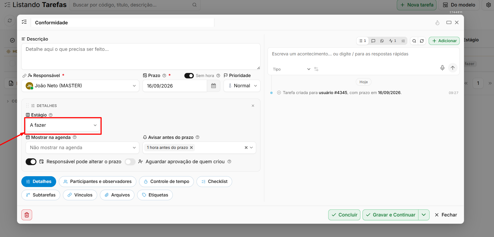Search the task history timeline
Viewport: 494px width, 237px height.
tap(414, 41)
